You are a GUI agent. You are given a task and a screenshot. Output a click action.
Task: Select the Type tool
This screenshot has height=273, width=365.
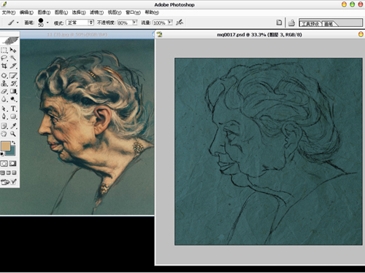tap(13, 108)
